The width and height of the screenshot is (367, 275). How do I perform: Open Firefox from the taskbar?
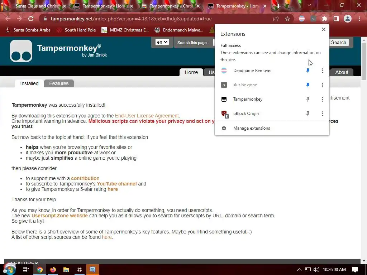(53, 270)
